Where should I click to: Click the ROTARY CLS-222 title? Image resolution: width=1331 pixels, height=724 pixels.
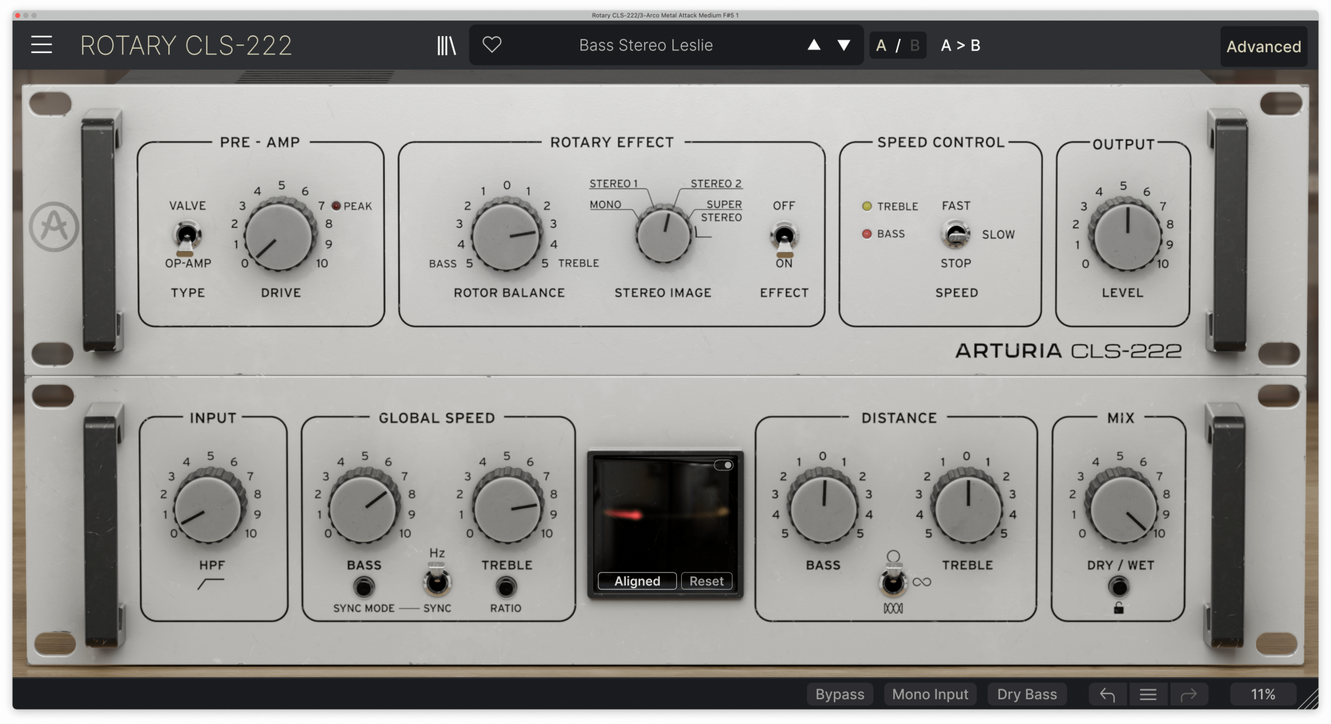[x=186, y=45]
